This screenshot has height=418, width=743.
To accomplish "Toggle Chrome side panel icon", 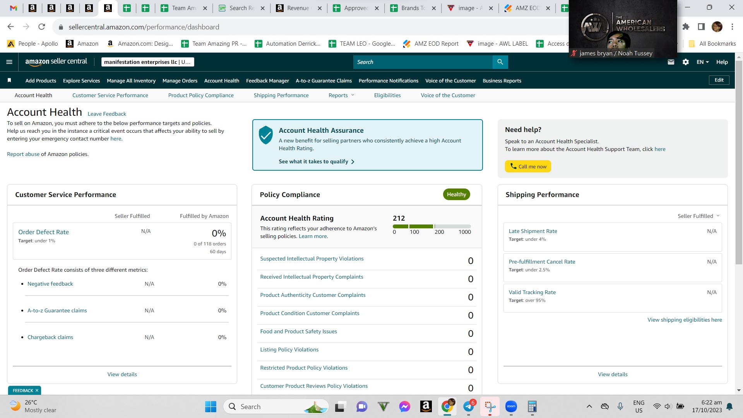I will (701, 27).
